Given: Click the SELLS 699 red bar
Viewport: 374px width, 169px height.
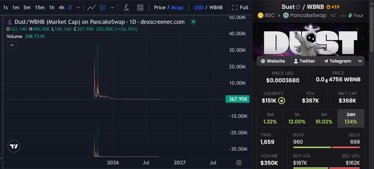Looking at the screenshot, I should [x=346, y=147].
